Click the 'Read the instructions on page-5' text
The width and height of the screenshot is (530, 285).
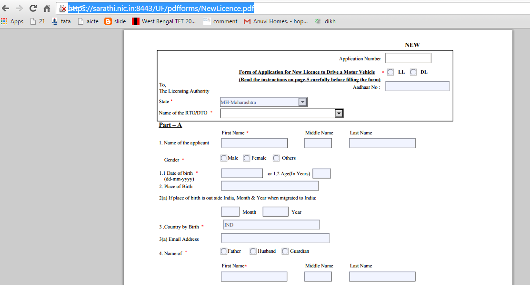(310, 80)
